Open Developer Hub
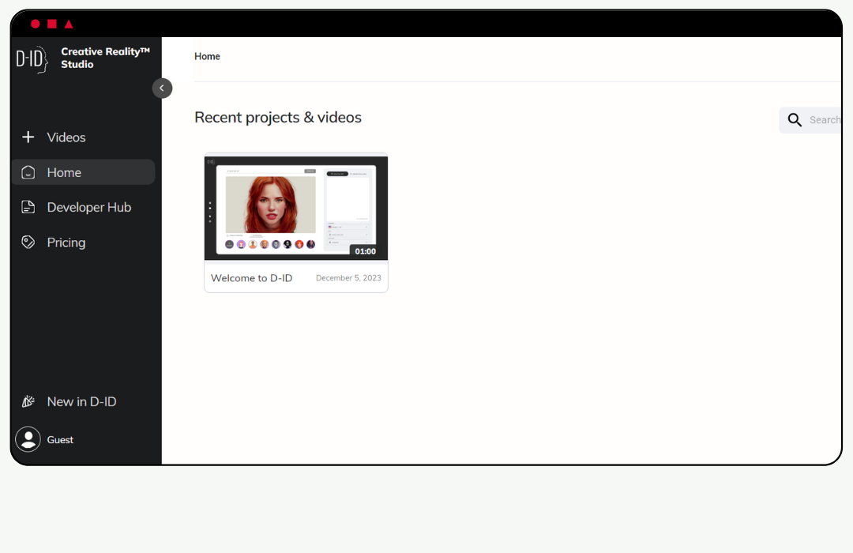This screenshot has height=553, width=853. [89, 207]
